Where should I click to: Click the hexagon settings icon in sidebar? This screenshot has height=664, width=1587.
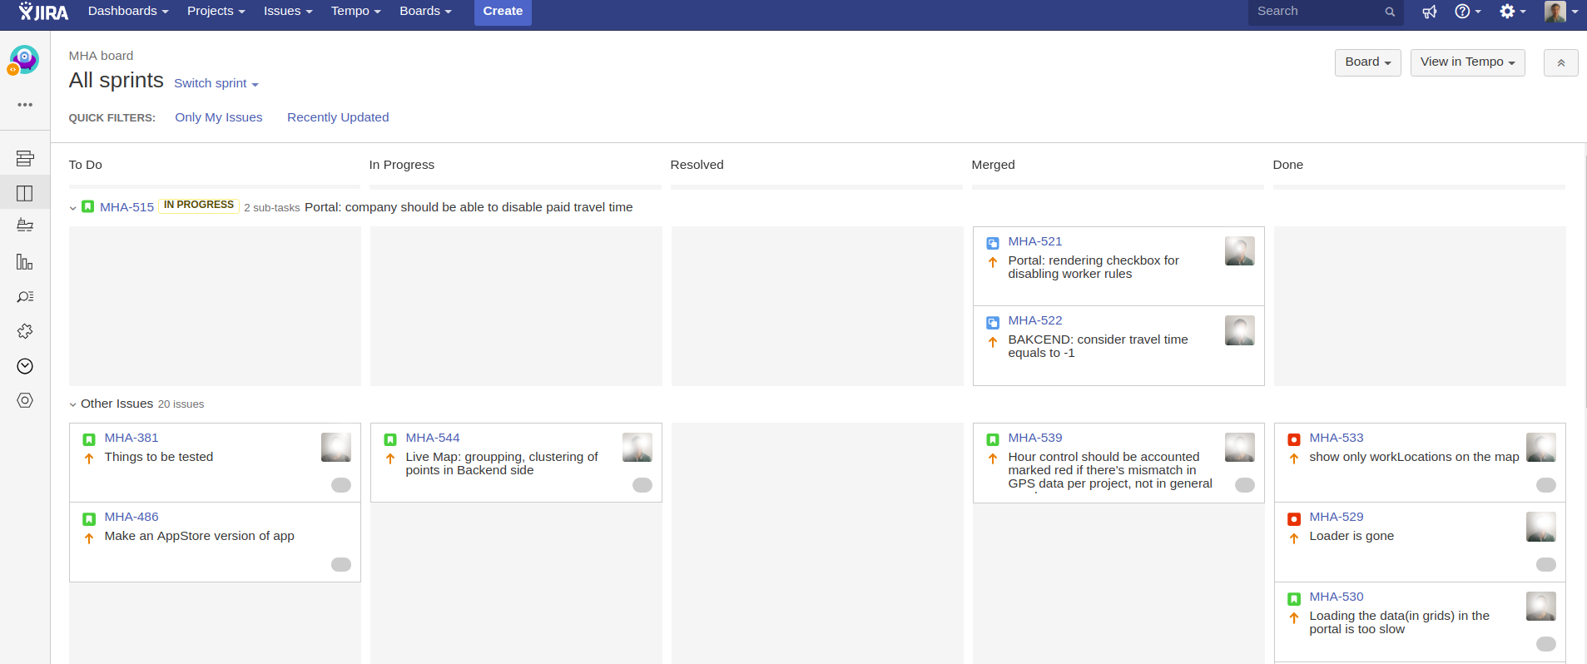(x=25, y=400)
